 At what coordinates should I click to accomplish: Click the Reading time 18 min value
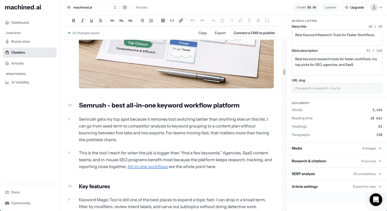(x=376, y=119)
